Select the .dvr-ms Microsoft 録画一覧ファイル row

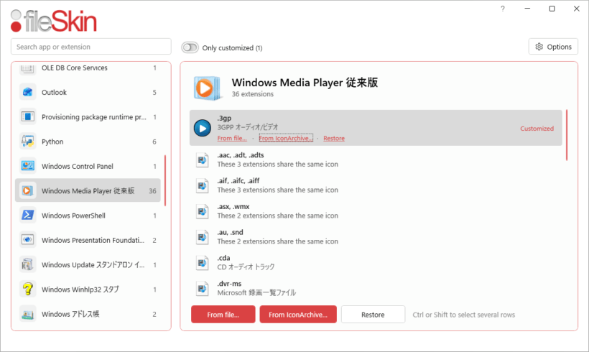(376, 288)
